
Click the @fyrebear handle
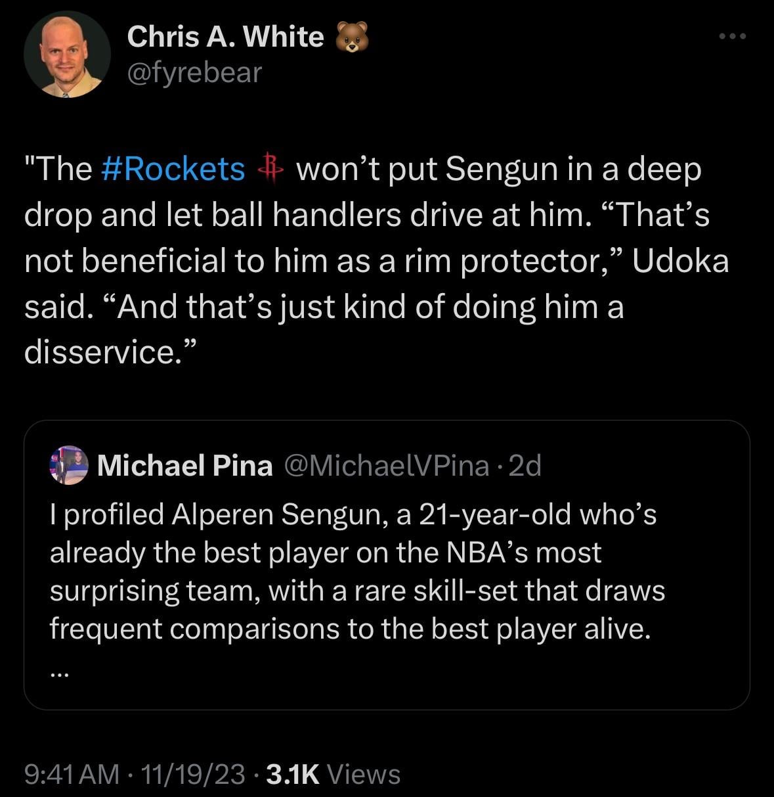194,72
